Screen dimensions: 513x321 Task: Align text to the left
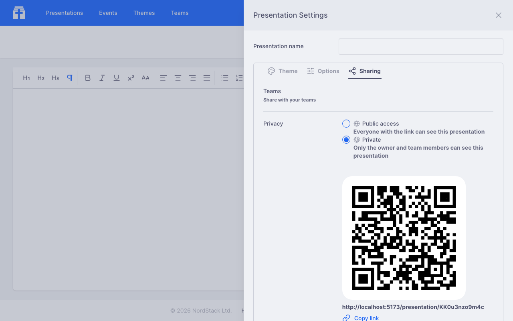[x=164, y=78]
